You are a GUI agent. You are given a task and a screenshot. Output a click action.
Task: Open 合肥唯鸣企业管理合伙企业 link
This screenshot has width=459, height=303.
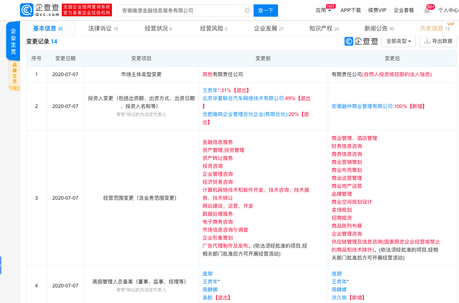pos(245,114)
